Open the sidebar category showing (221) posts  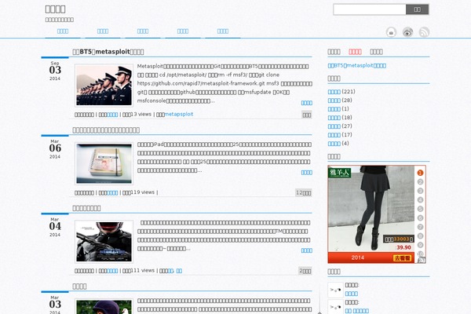[x=334, y=92]
